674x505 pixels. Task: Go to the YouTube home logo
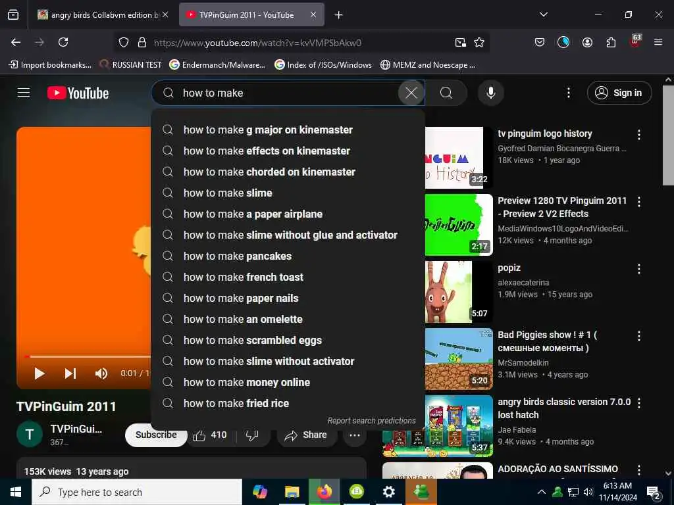(78, 93)
